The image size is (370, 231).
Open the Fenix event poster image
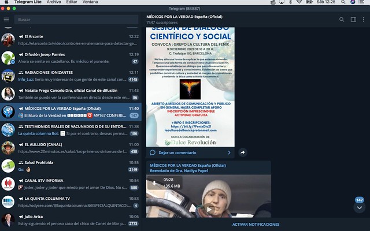[x=190, y=87]
